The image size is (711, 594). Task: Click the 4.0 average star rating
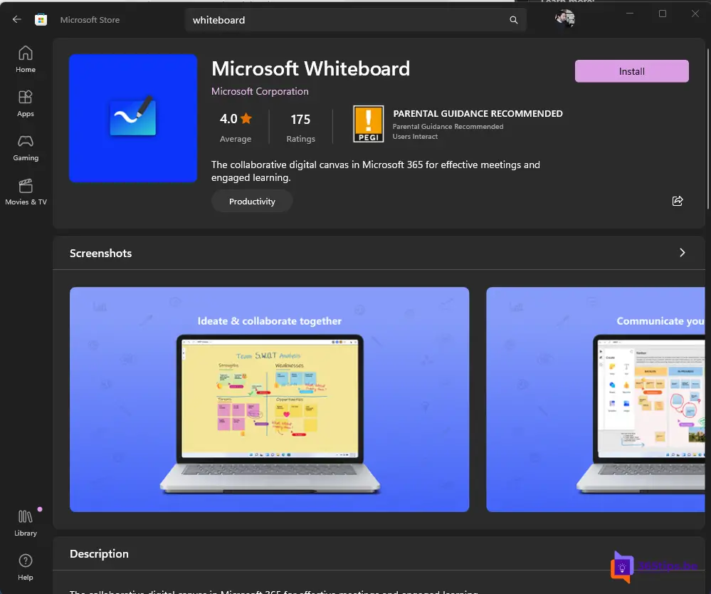pos(236,119)
